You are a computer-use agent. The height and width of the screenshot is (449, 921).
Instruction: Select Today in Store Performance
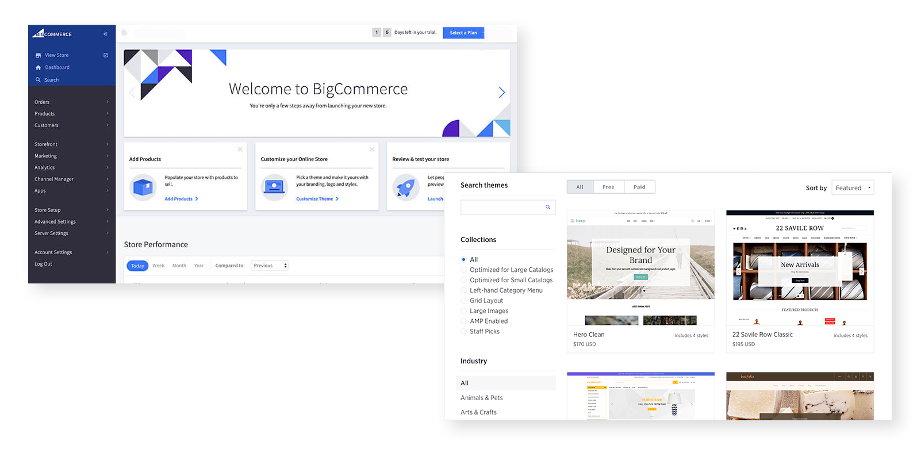137,266
